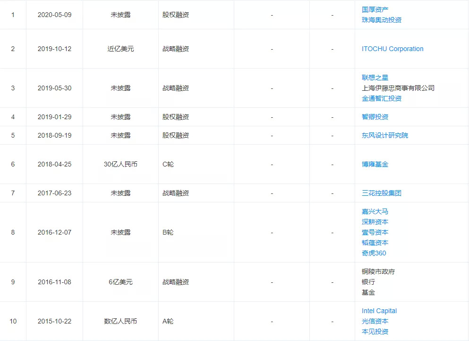
Task: Open the 嘉兴大马 investor link
Action: tap(375, 211)
